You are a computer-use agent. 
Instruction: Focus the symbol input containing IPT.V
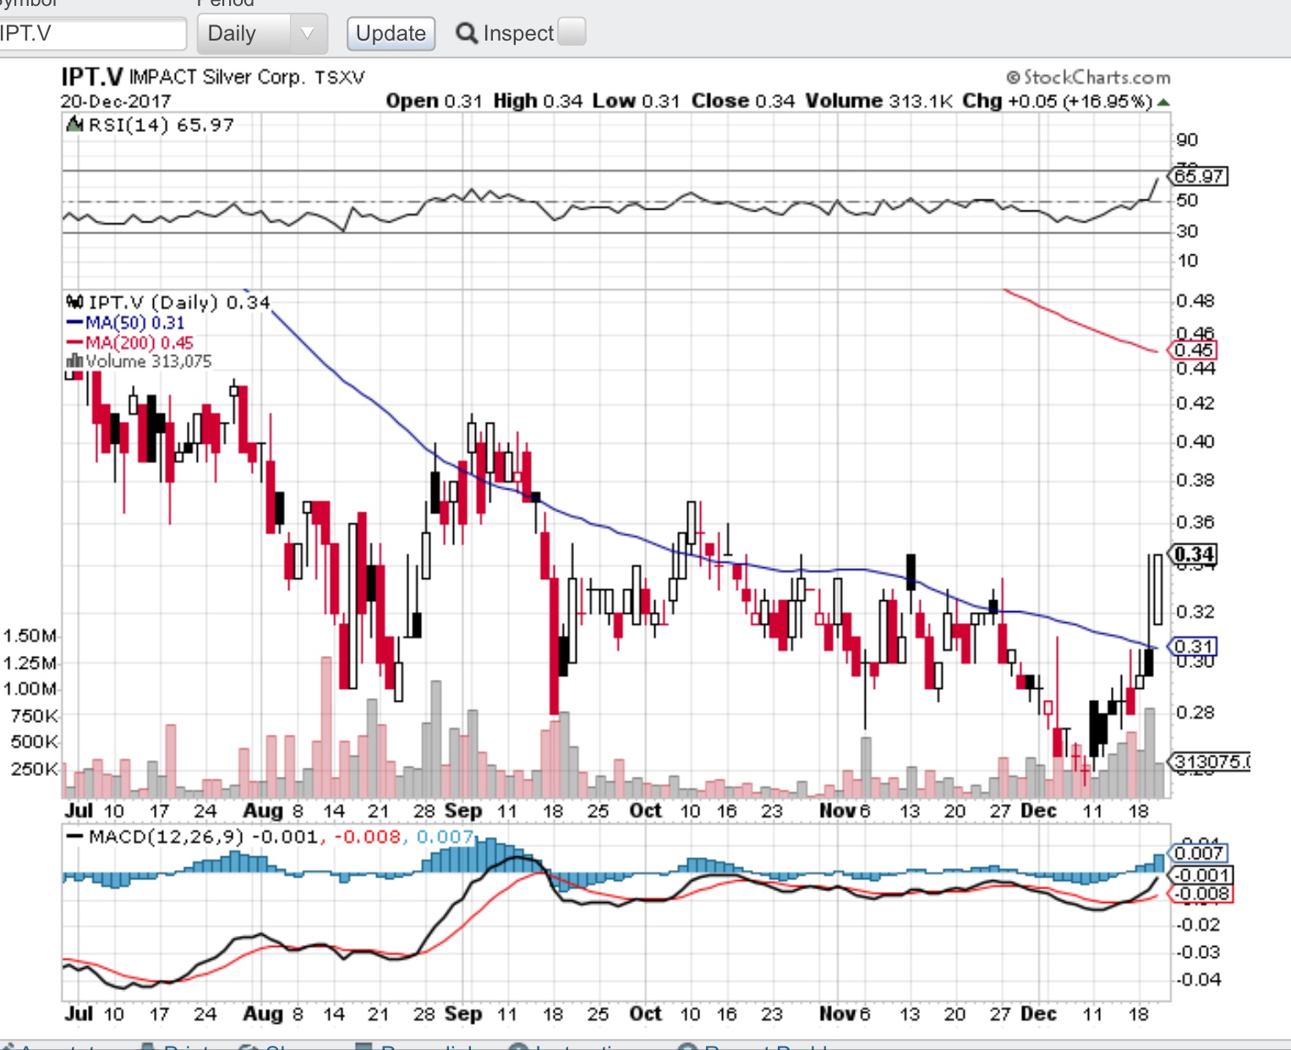(91, 34)
